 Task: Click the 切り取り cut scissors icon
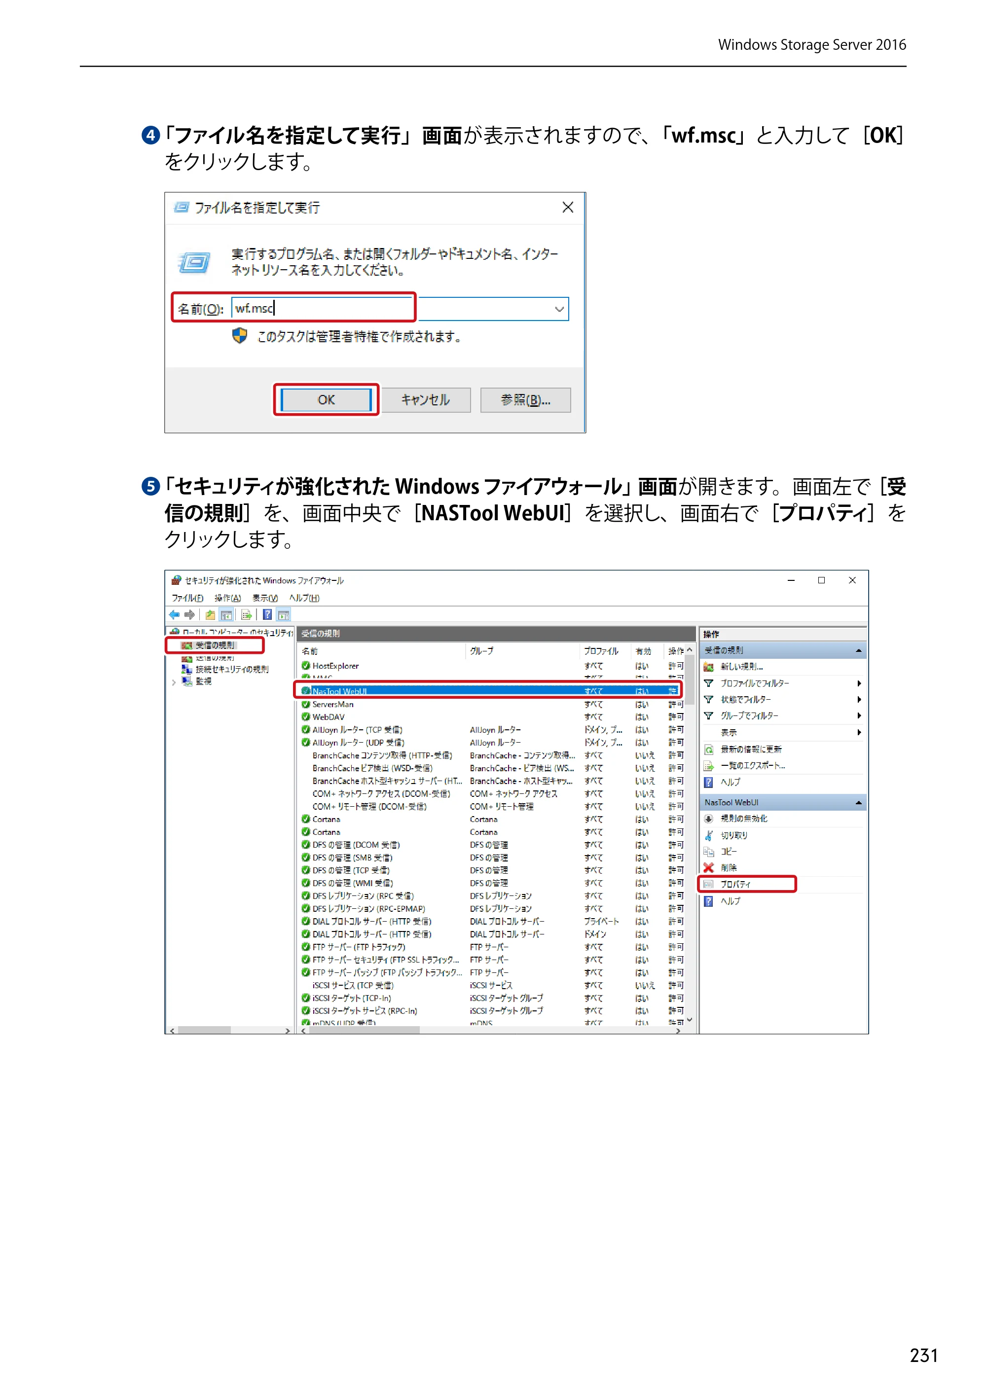pyautogui.click(x=709, y=835)
